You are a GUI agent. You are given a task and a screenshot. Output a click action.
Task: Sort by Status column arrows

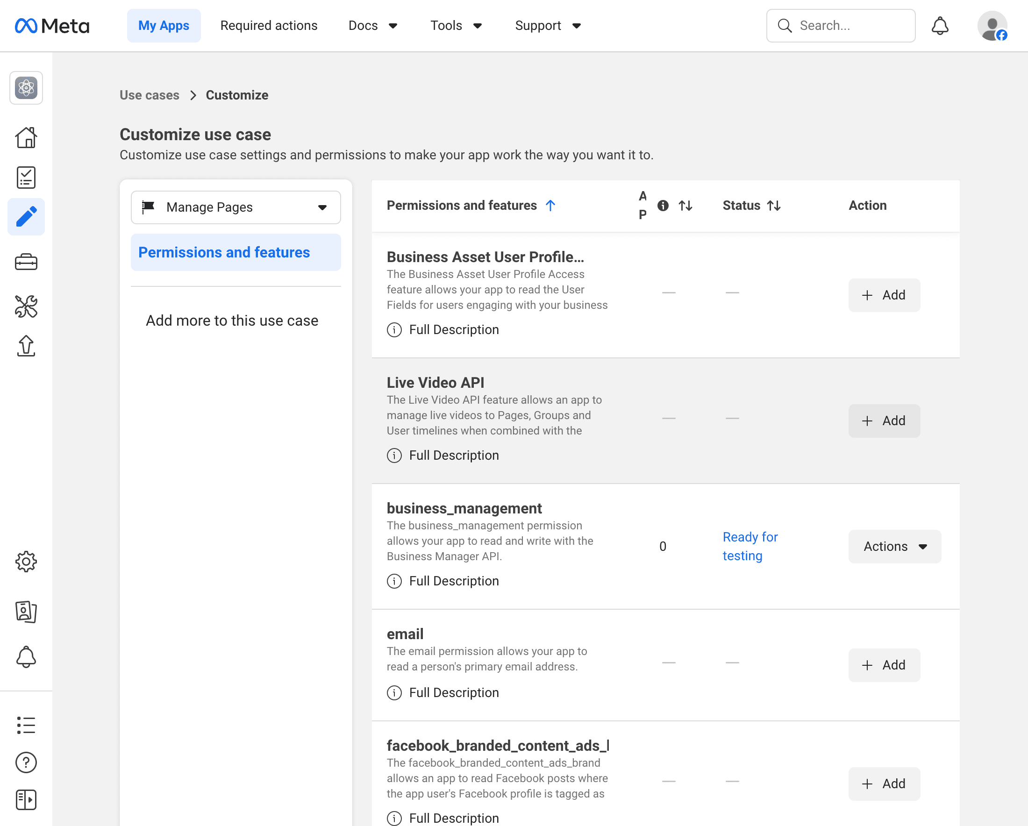773,206
